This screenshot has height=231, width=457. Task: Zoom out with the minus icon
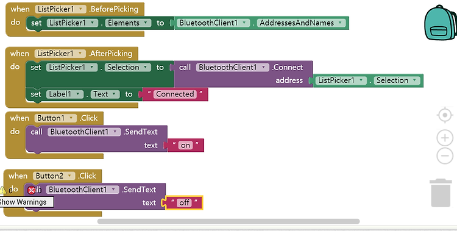click(x=445, y=156)
